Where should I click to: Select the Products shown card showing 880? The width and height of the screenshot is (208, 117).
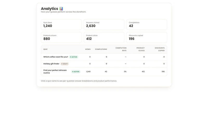[61, 37]
